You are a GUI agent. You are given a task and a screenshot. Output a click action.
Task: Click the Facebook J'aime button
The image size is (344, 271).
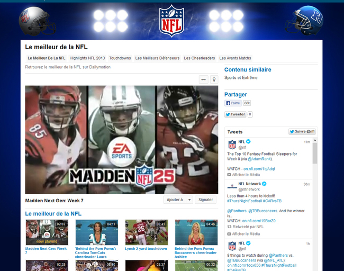point(233,103)
